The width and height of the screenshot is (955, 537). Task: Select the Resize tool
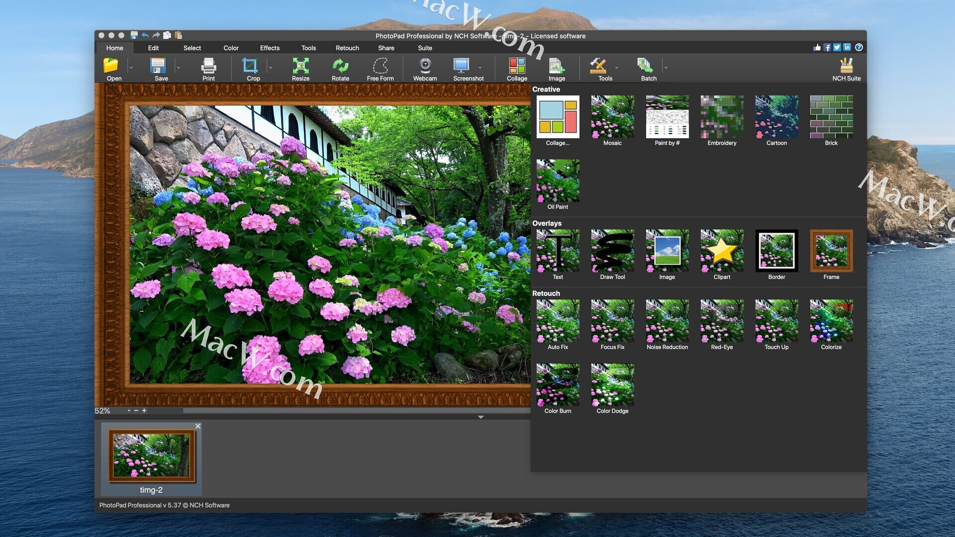[300, 66]
